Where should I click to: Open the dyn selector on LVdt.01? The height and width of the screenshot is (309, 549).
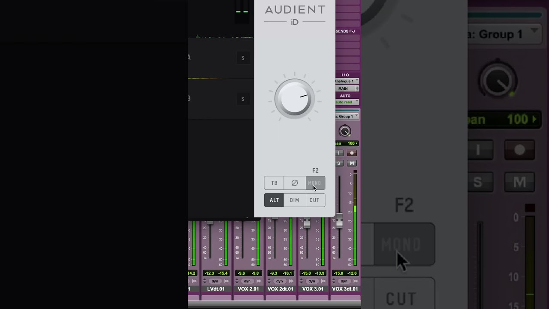(x=215, y=281)
